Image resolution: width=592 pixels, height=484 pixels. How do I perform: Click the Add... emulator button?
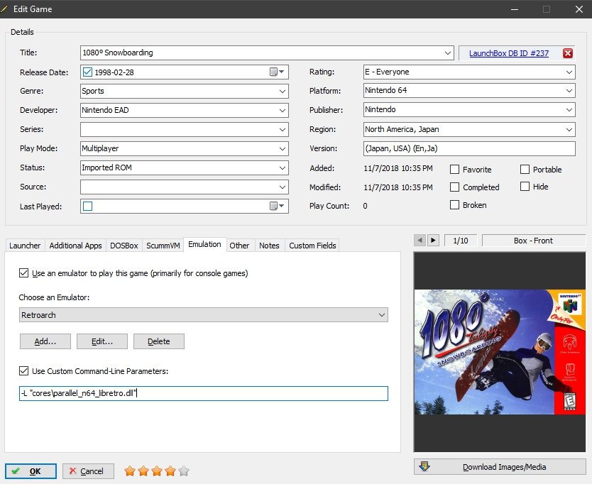point(45,341)
